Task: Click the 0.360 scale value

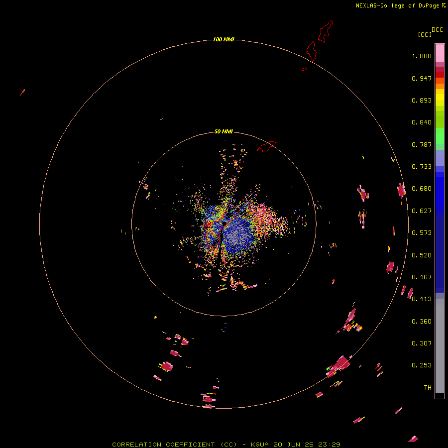Action: click(422, 322)
